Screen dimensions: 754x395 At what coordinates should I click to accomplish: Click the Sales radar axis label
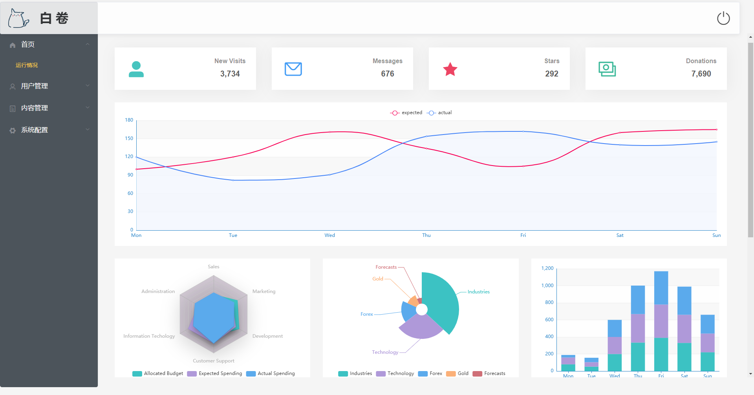(x=214, y=267)
